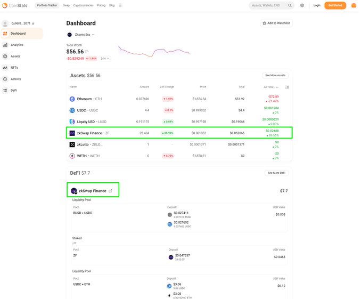The width and height of the screenshot is (362, 299).
Task: Open the Cryptocurrencies menu item
Action: tap(84, 5)
